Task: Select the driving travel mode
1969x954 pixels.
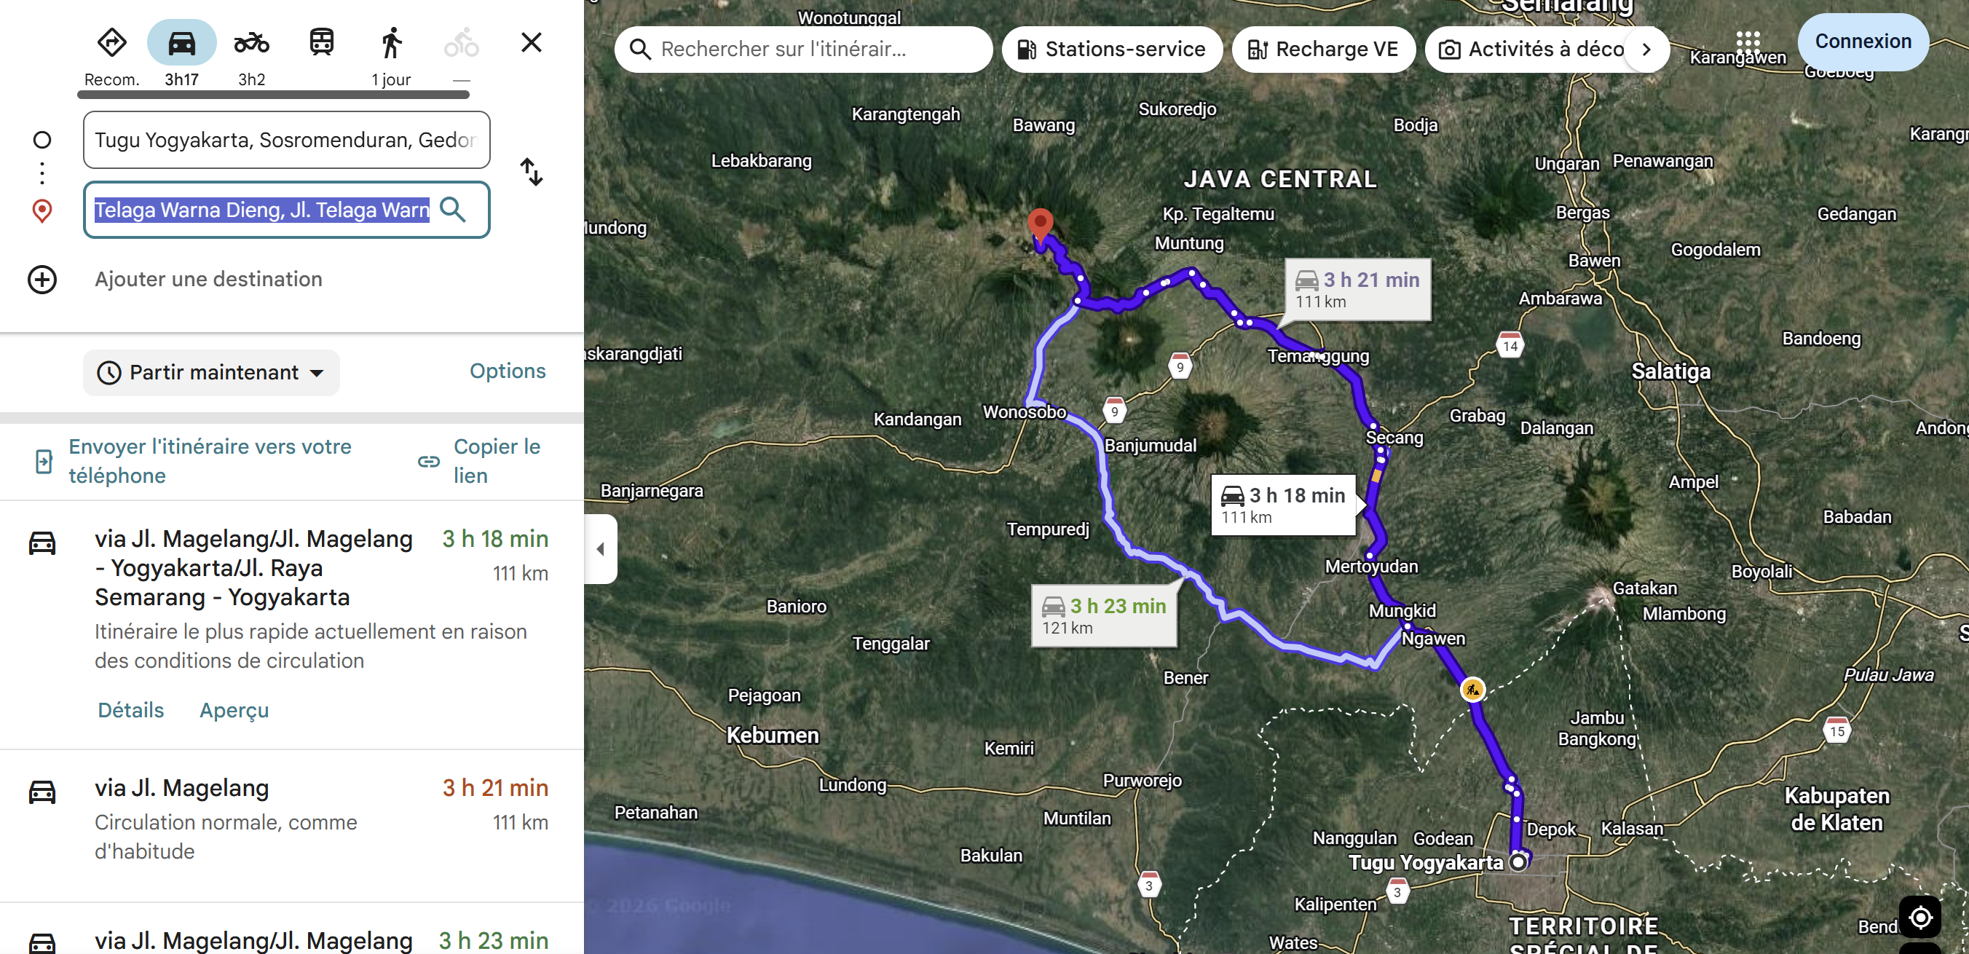Action: tap(182, 42)
